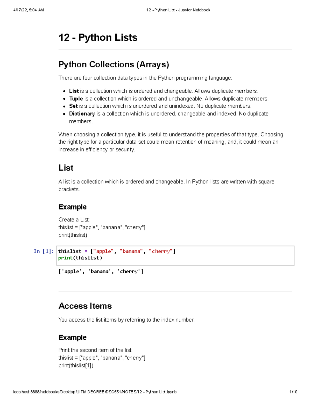Click the "List" section heading
Image resolution: width=311 pixels, height=402 pixels.
click(x=66, y=168)
